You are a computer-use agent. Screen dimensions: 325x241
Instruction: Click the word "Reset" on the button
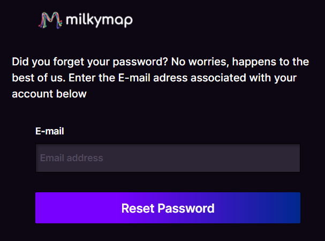(x=138, y=208)
